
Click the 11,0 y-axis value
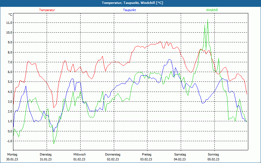click(x=9, y=23)
